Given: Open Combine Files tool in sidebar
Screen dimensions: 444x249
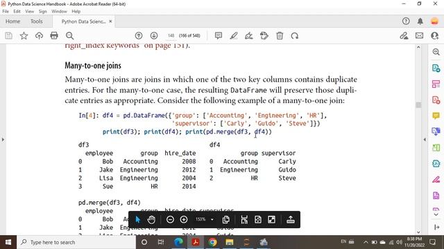Looking at the screenshot, I should pyautogui.click(x=436, y=131).
